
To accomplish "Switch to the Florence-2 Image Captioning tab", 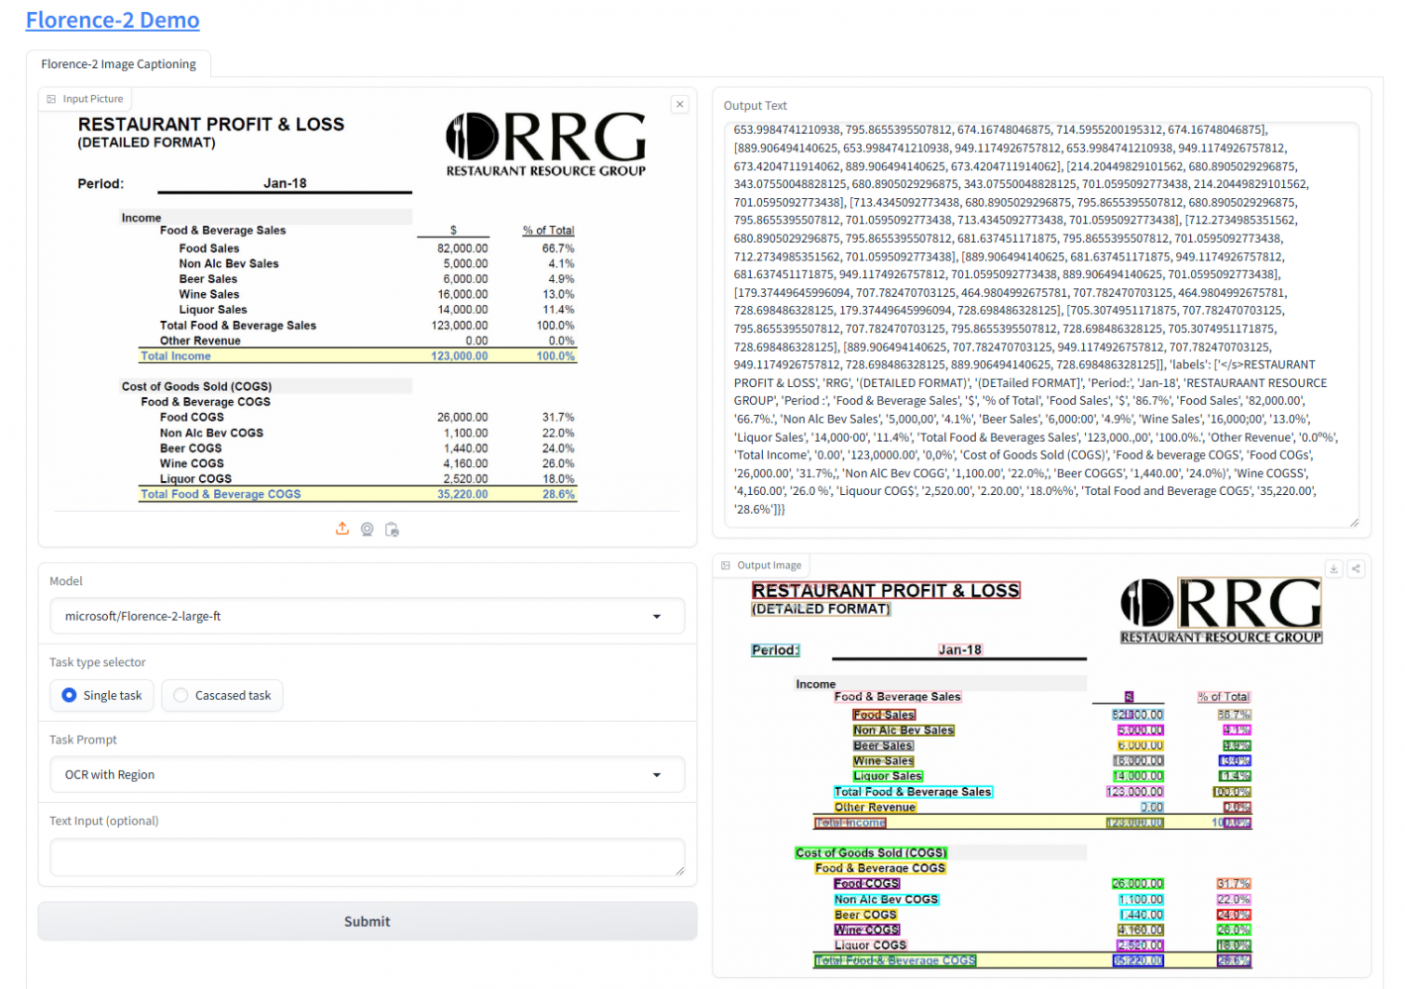I will [x=119, y=63].
